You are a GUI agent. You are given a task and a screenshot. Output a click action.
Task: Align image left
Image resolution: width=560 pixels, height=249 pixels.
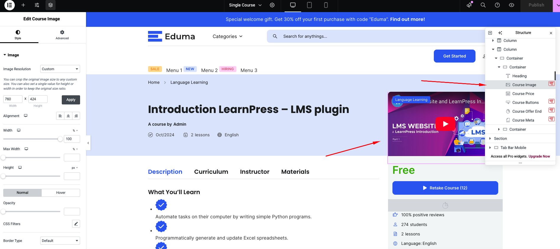click(60, 116)
